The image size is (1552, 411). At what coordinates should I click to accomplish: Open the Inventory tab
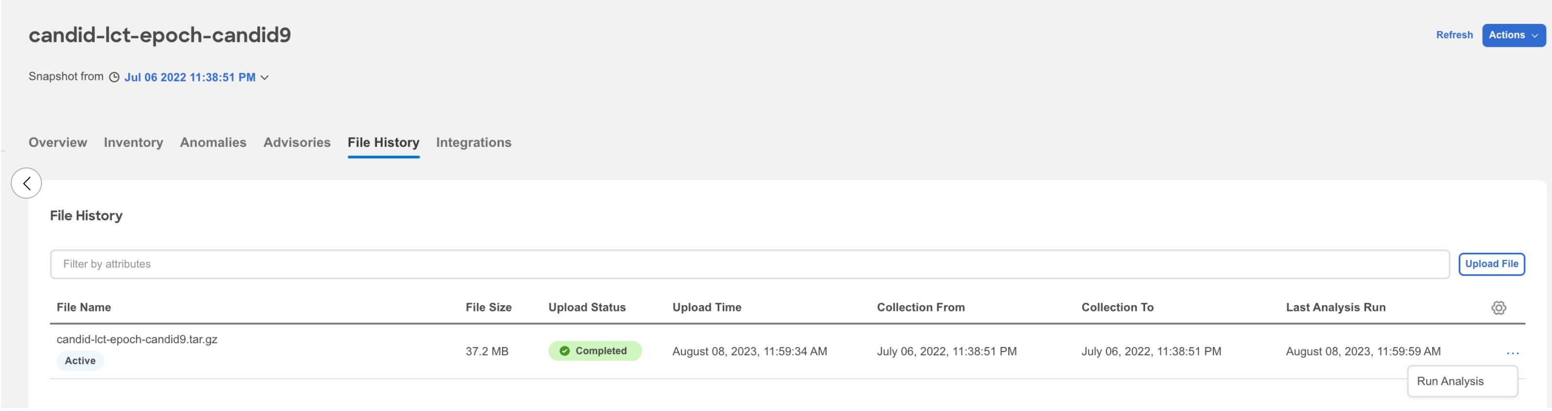pyautogui.click(x=133, y=142)
